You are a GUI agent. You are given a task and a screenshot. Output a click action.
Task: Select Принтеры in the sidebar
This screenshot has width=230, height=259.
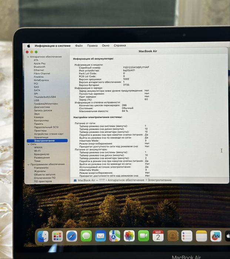40,131
